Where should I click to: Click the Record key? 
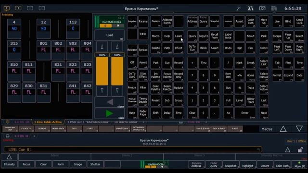tap(179, 63)
